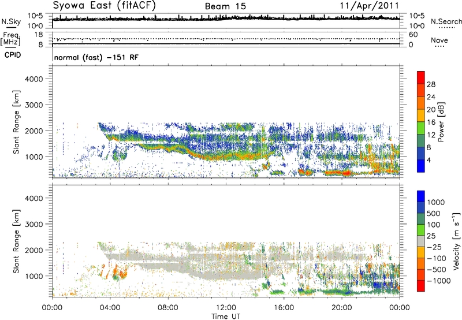Click the 'Time UT' axis title
The image size is (462, 320).
click(x=226, y=317)
